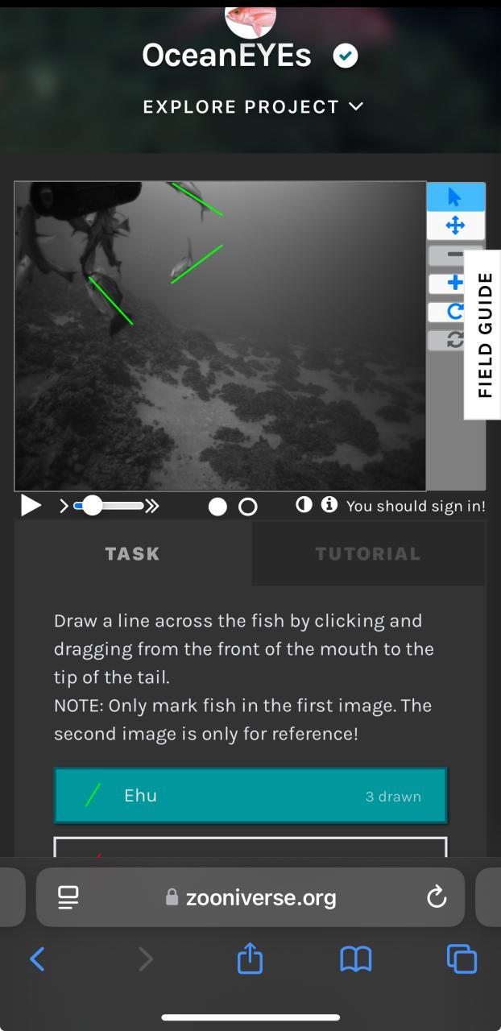Select the Ehu drawing tool
This screenshot has height=1031, width=501.
tap(250, 796)
